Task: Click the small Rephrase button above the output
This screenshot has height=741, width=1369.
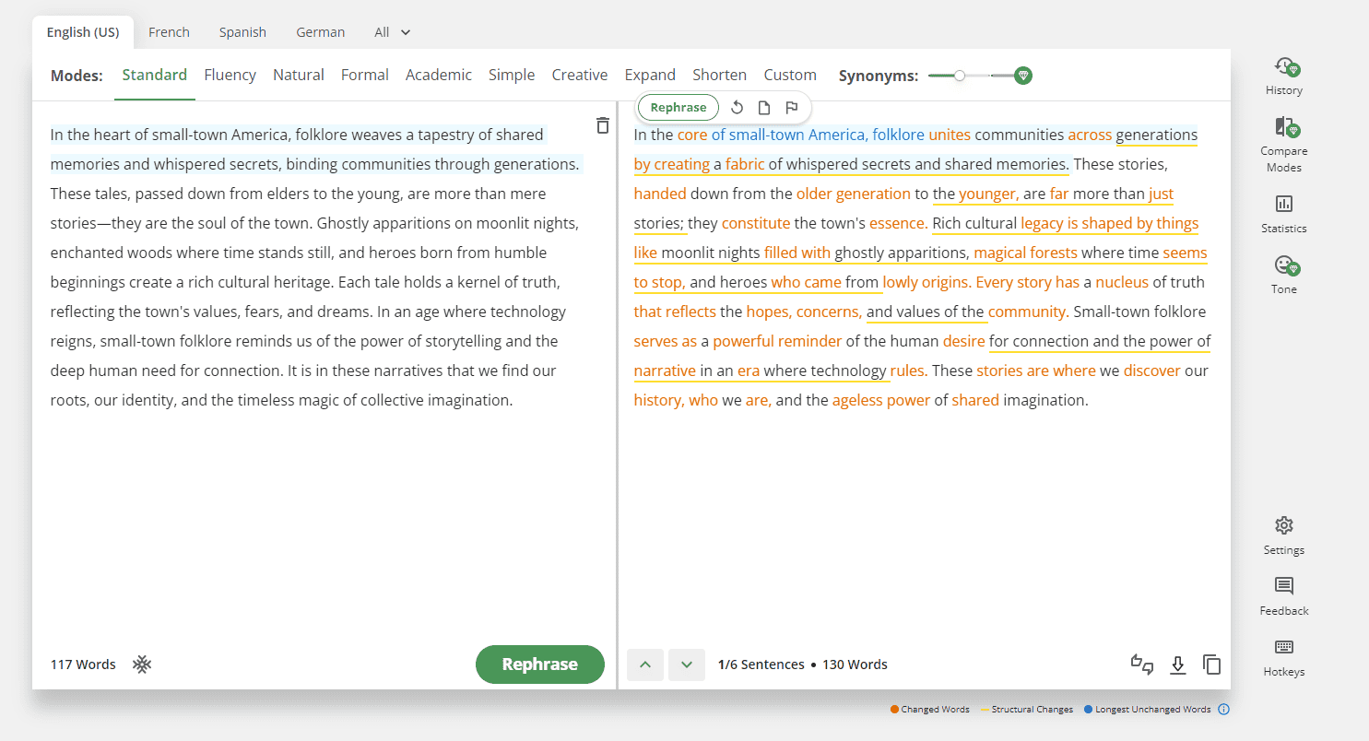Action: [x=678, y=108]
